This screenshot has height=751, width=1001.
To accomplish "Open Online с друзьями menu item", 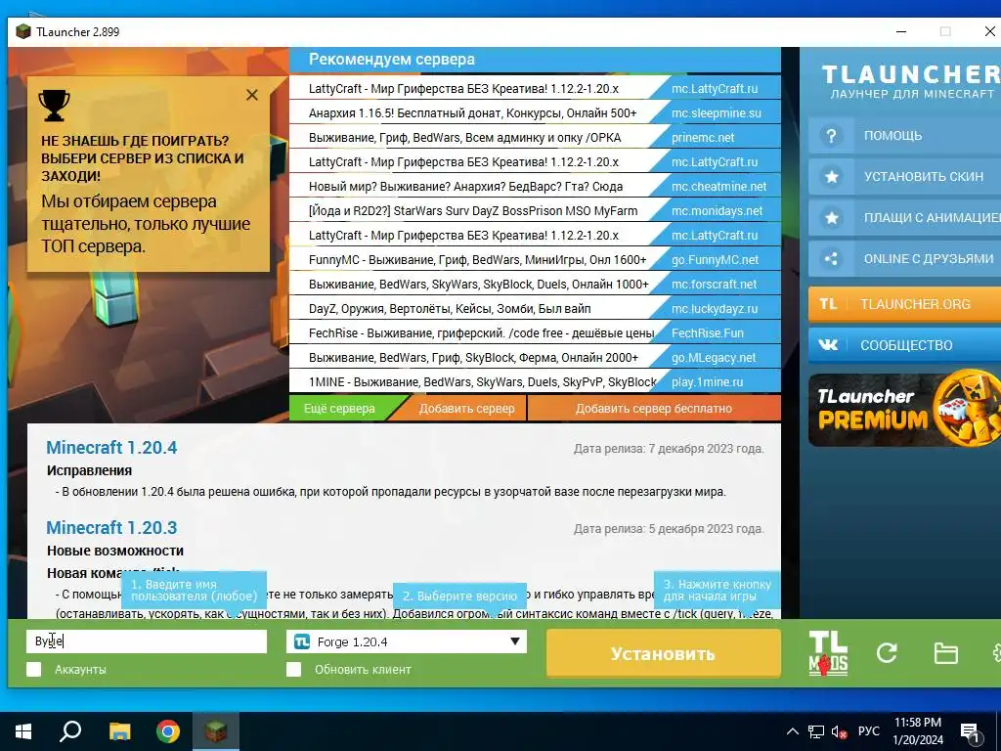I will 904,258.
